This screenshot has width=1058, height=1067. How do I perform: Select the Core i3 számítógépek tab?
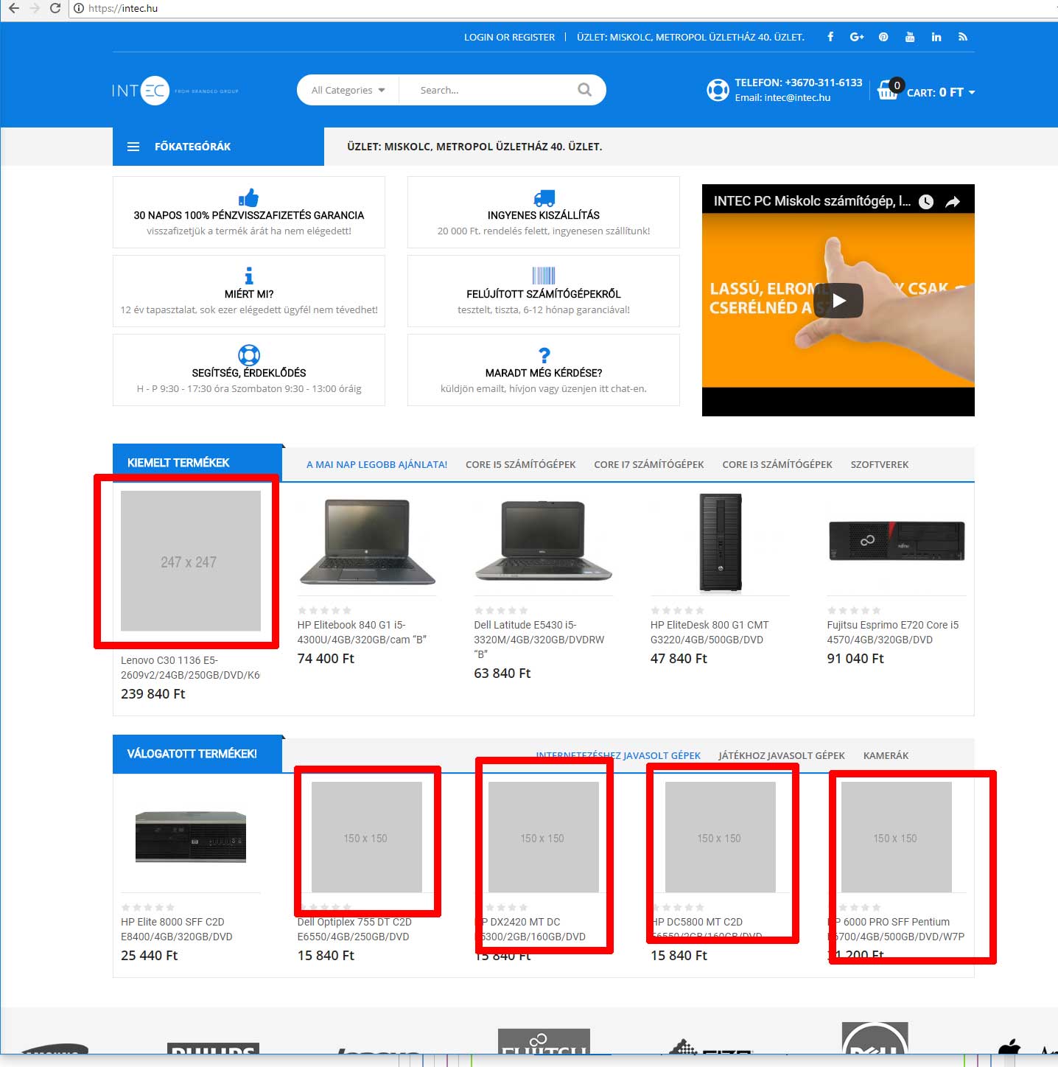click(777, 464)
